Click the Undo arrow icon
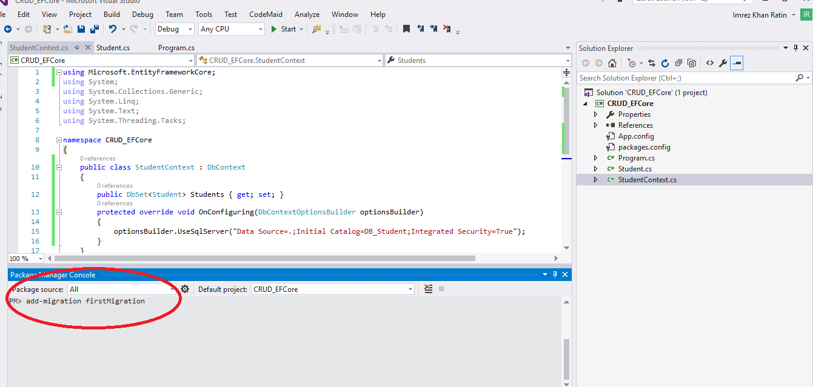This screenshot has width=813, height=387. point(112,29)
